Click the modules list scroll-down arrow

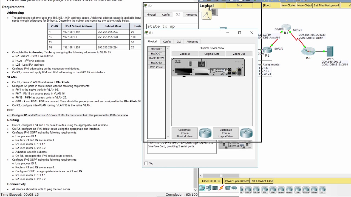(x=168, y=137)
